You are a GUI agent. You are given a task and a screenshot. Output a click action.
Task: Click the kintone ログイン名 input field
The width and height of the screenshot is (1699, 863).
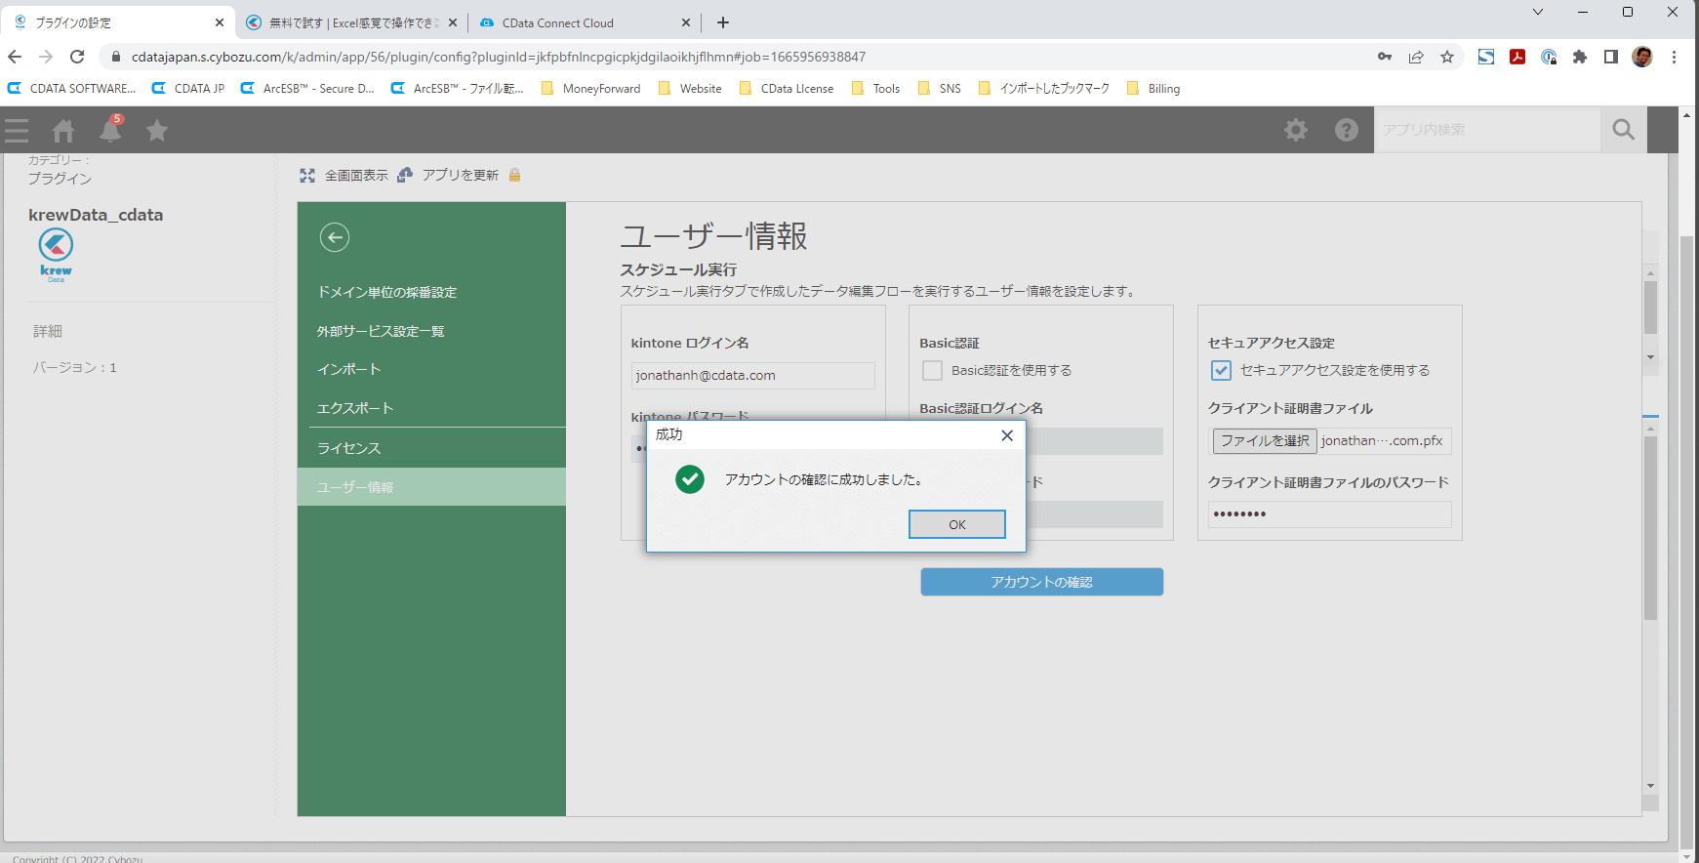click(x=752, y=376)
